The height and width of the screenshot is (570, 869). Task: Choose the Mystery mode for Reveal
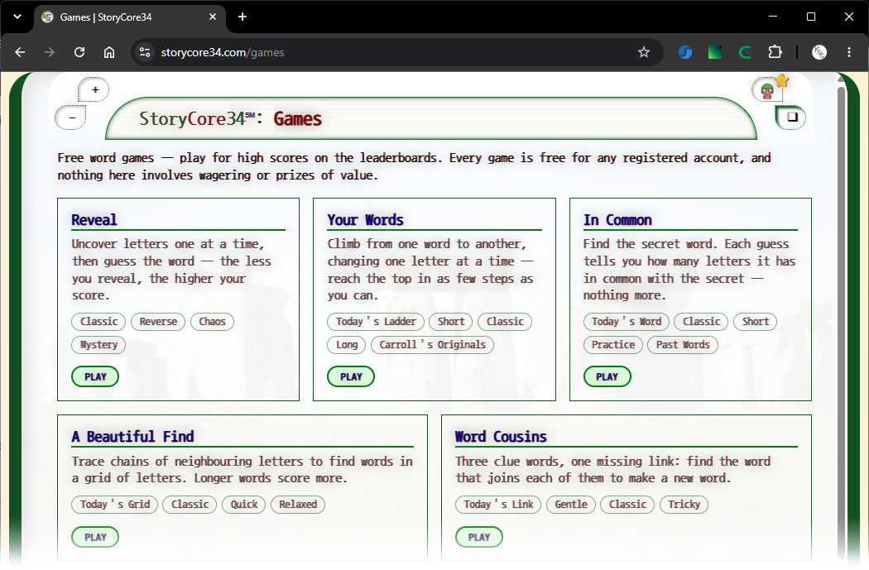(98, 344)
